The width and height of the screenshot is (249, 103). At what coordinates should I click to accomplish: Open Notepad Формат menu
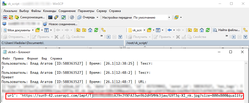pyautogui.click(x=32, y=58)
